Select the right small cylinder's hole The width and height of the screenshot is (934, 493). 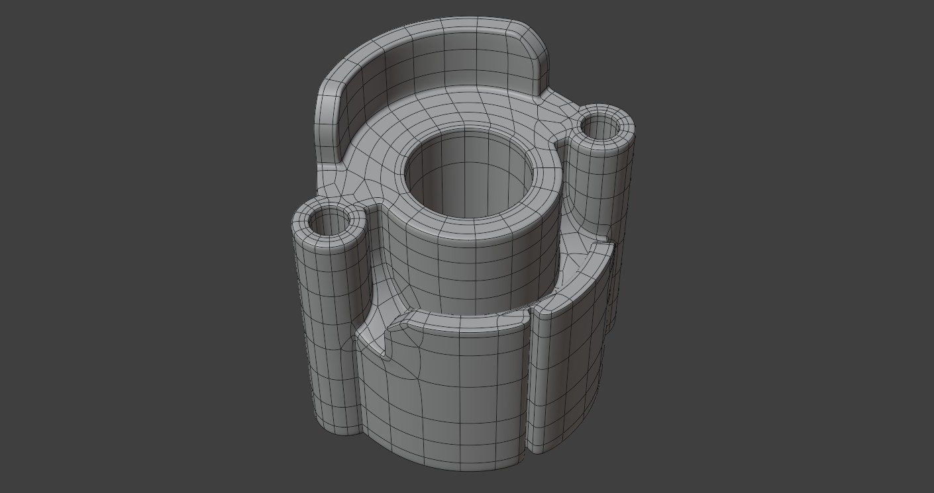pos(601,126)
